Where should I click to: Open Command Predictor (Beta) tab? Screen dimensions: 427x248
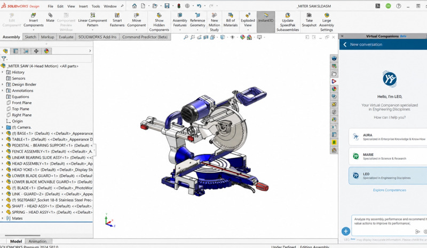tap(145, 37)
